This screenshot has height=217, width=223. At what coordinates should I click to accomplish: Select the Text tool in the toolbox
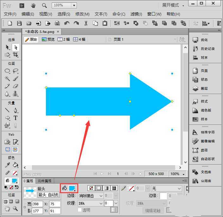click(x=15, y=118)
